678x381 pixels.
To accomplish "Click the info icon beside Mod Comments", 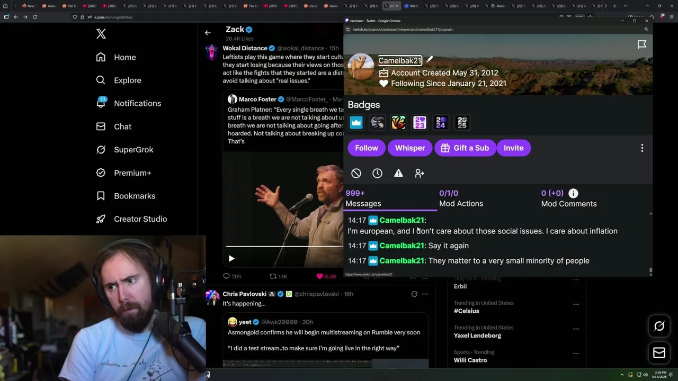I will pyautogui.click(x=573, y=194).
